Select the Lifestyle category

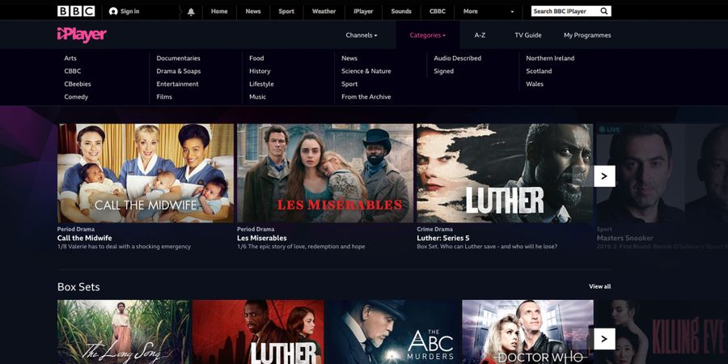click(x=261, y=84)
